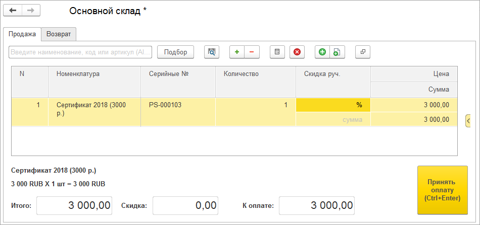The width and height of the screenshot is (480, 225).
Task: Open the calculator tool
Action: tap(277, 52)
